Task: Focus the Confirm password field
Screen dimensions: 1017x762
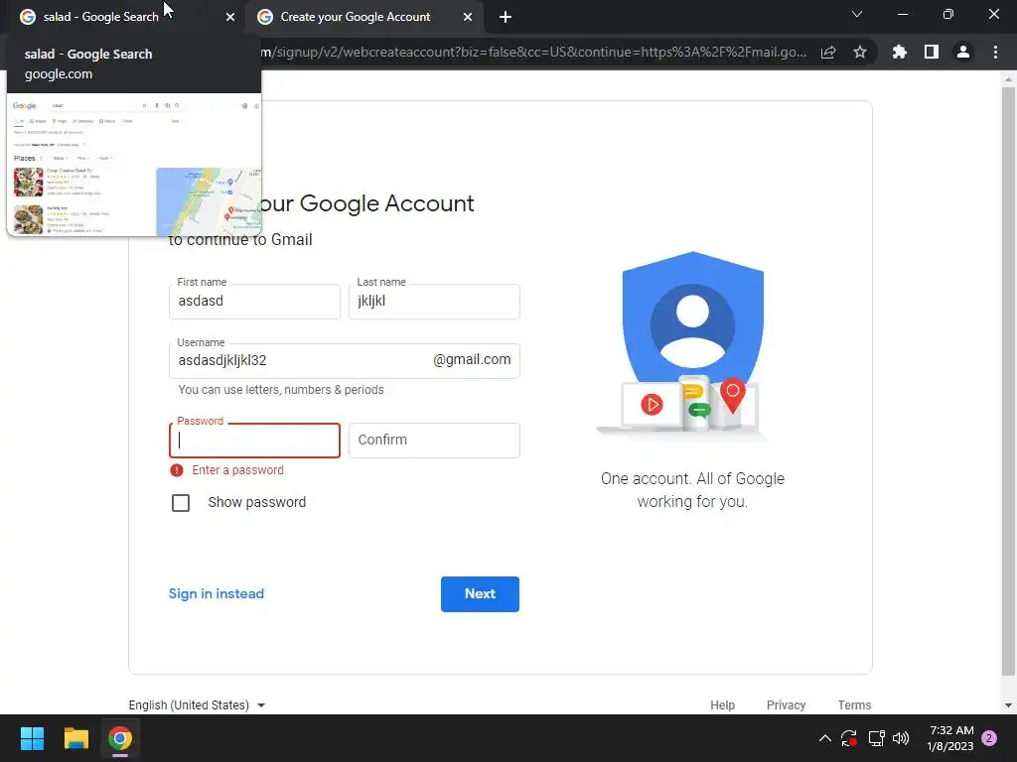Action: [434, 441]
